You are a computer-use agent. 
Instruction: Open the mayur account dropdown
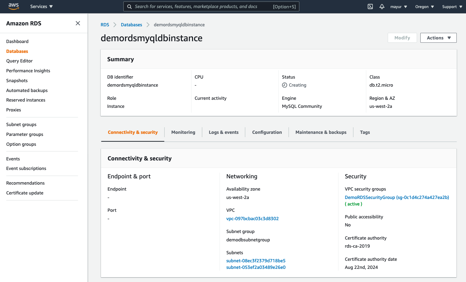click(398, 7)
